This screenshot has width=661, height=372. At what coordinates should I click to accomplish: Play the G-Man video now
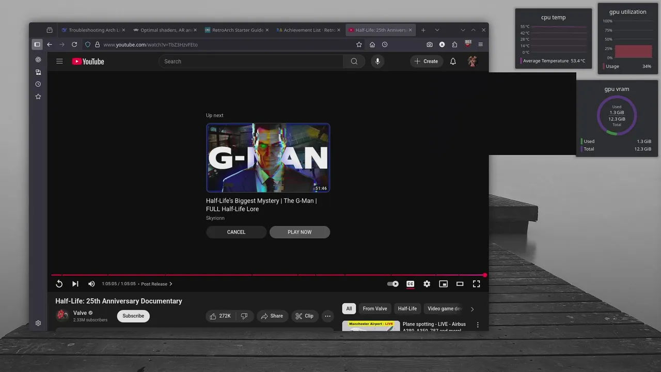300,232
